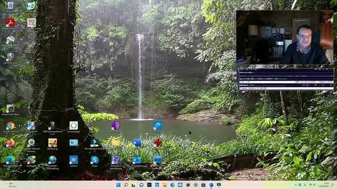Open File Explorer from the taskbar
337x189 pixels.
165,185
